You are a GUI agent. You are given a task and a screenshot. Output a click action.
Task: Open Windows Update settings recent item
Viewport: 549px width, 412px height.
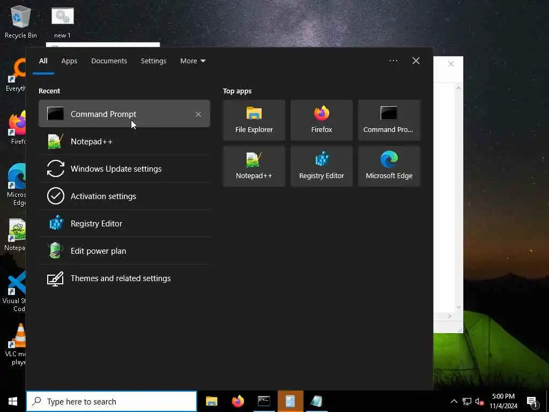click(124, 169)
